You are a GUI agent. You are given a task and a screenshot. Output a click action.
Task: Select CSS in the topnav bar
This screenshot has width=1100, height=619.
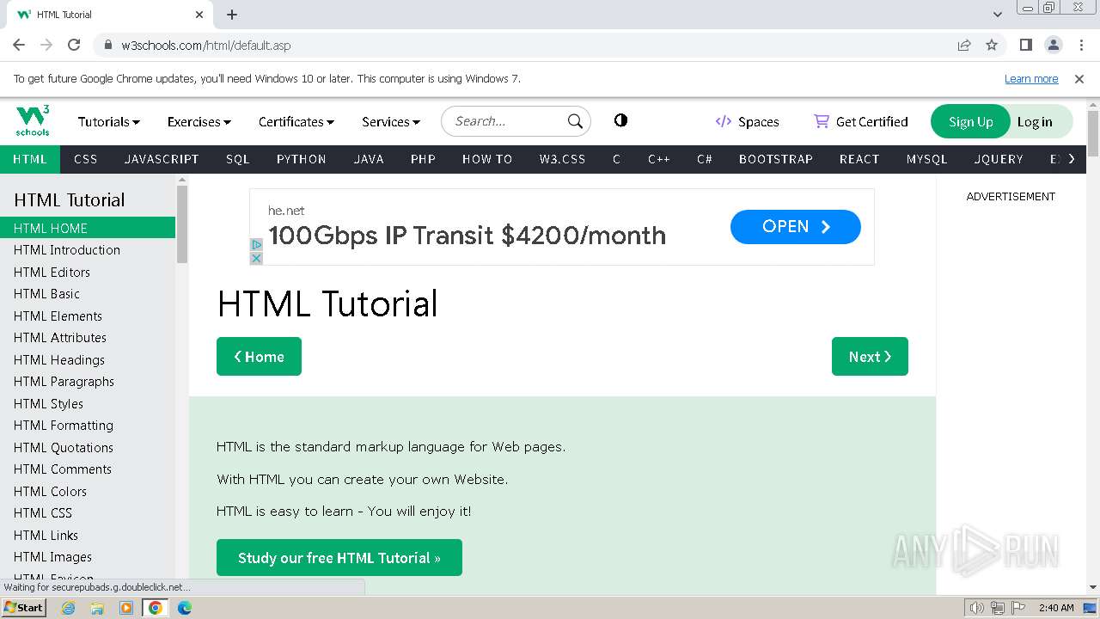pos(86,159)
